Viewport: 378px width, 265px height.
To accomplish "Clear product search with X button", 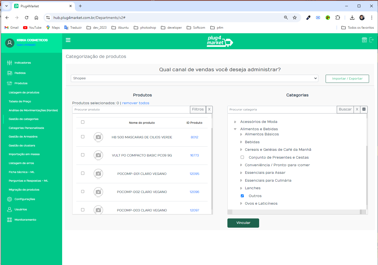I will coord(209,109).
